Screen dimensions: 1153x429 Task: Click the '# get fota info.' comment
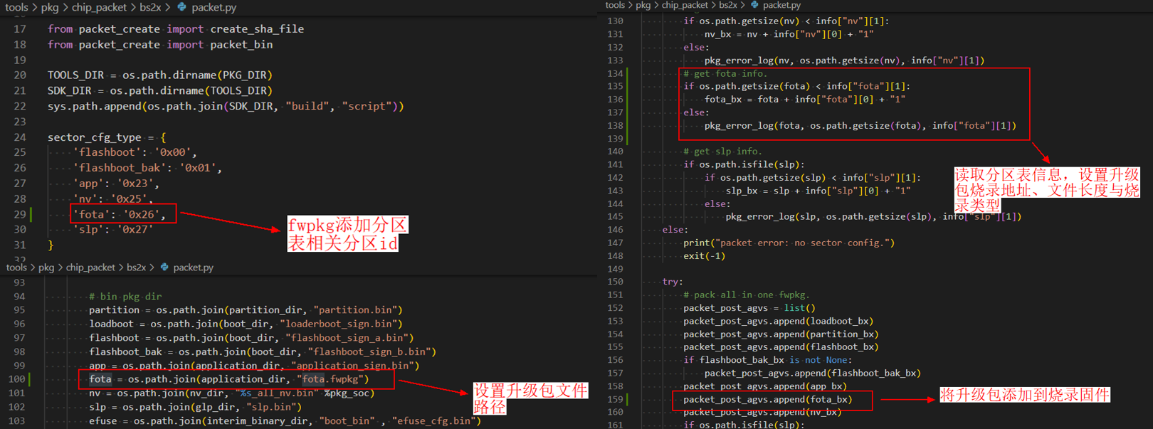(x=725, y=73)
